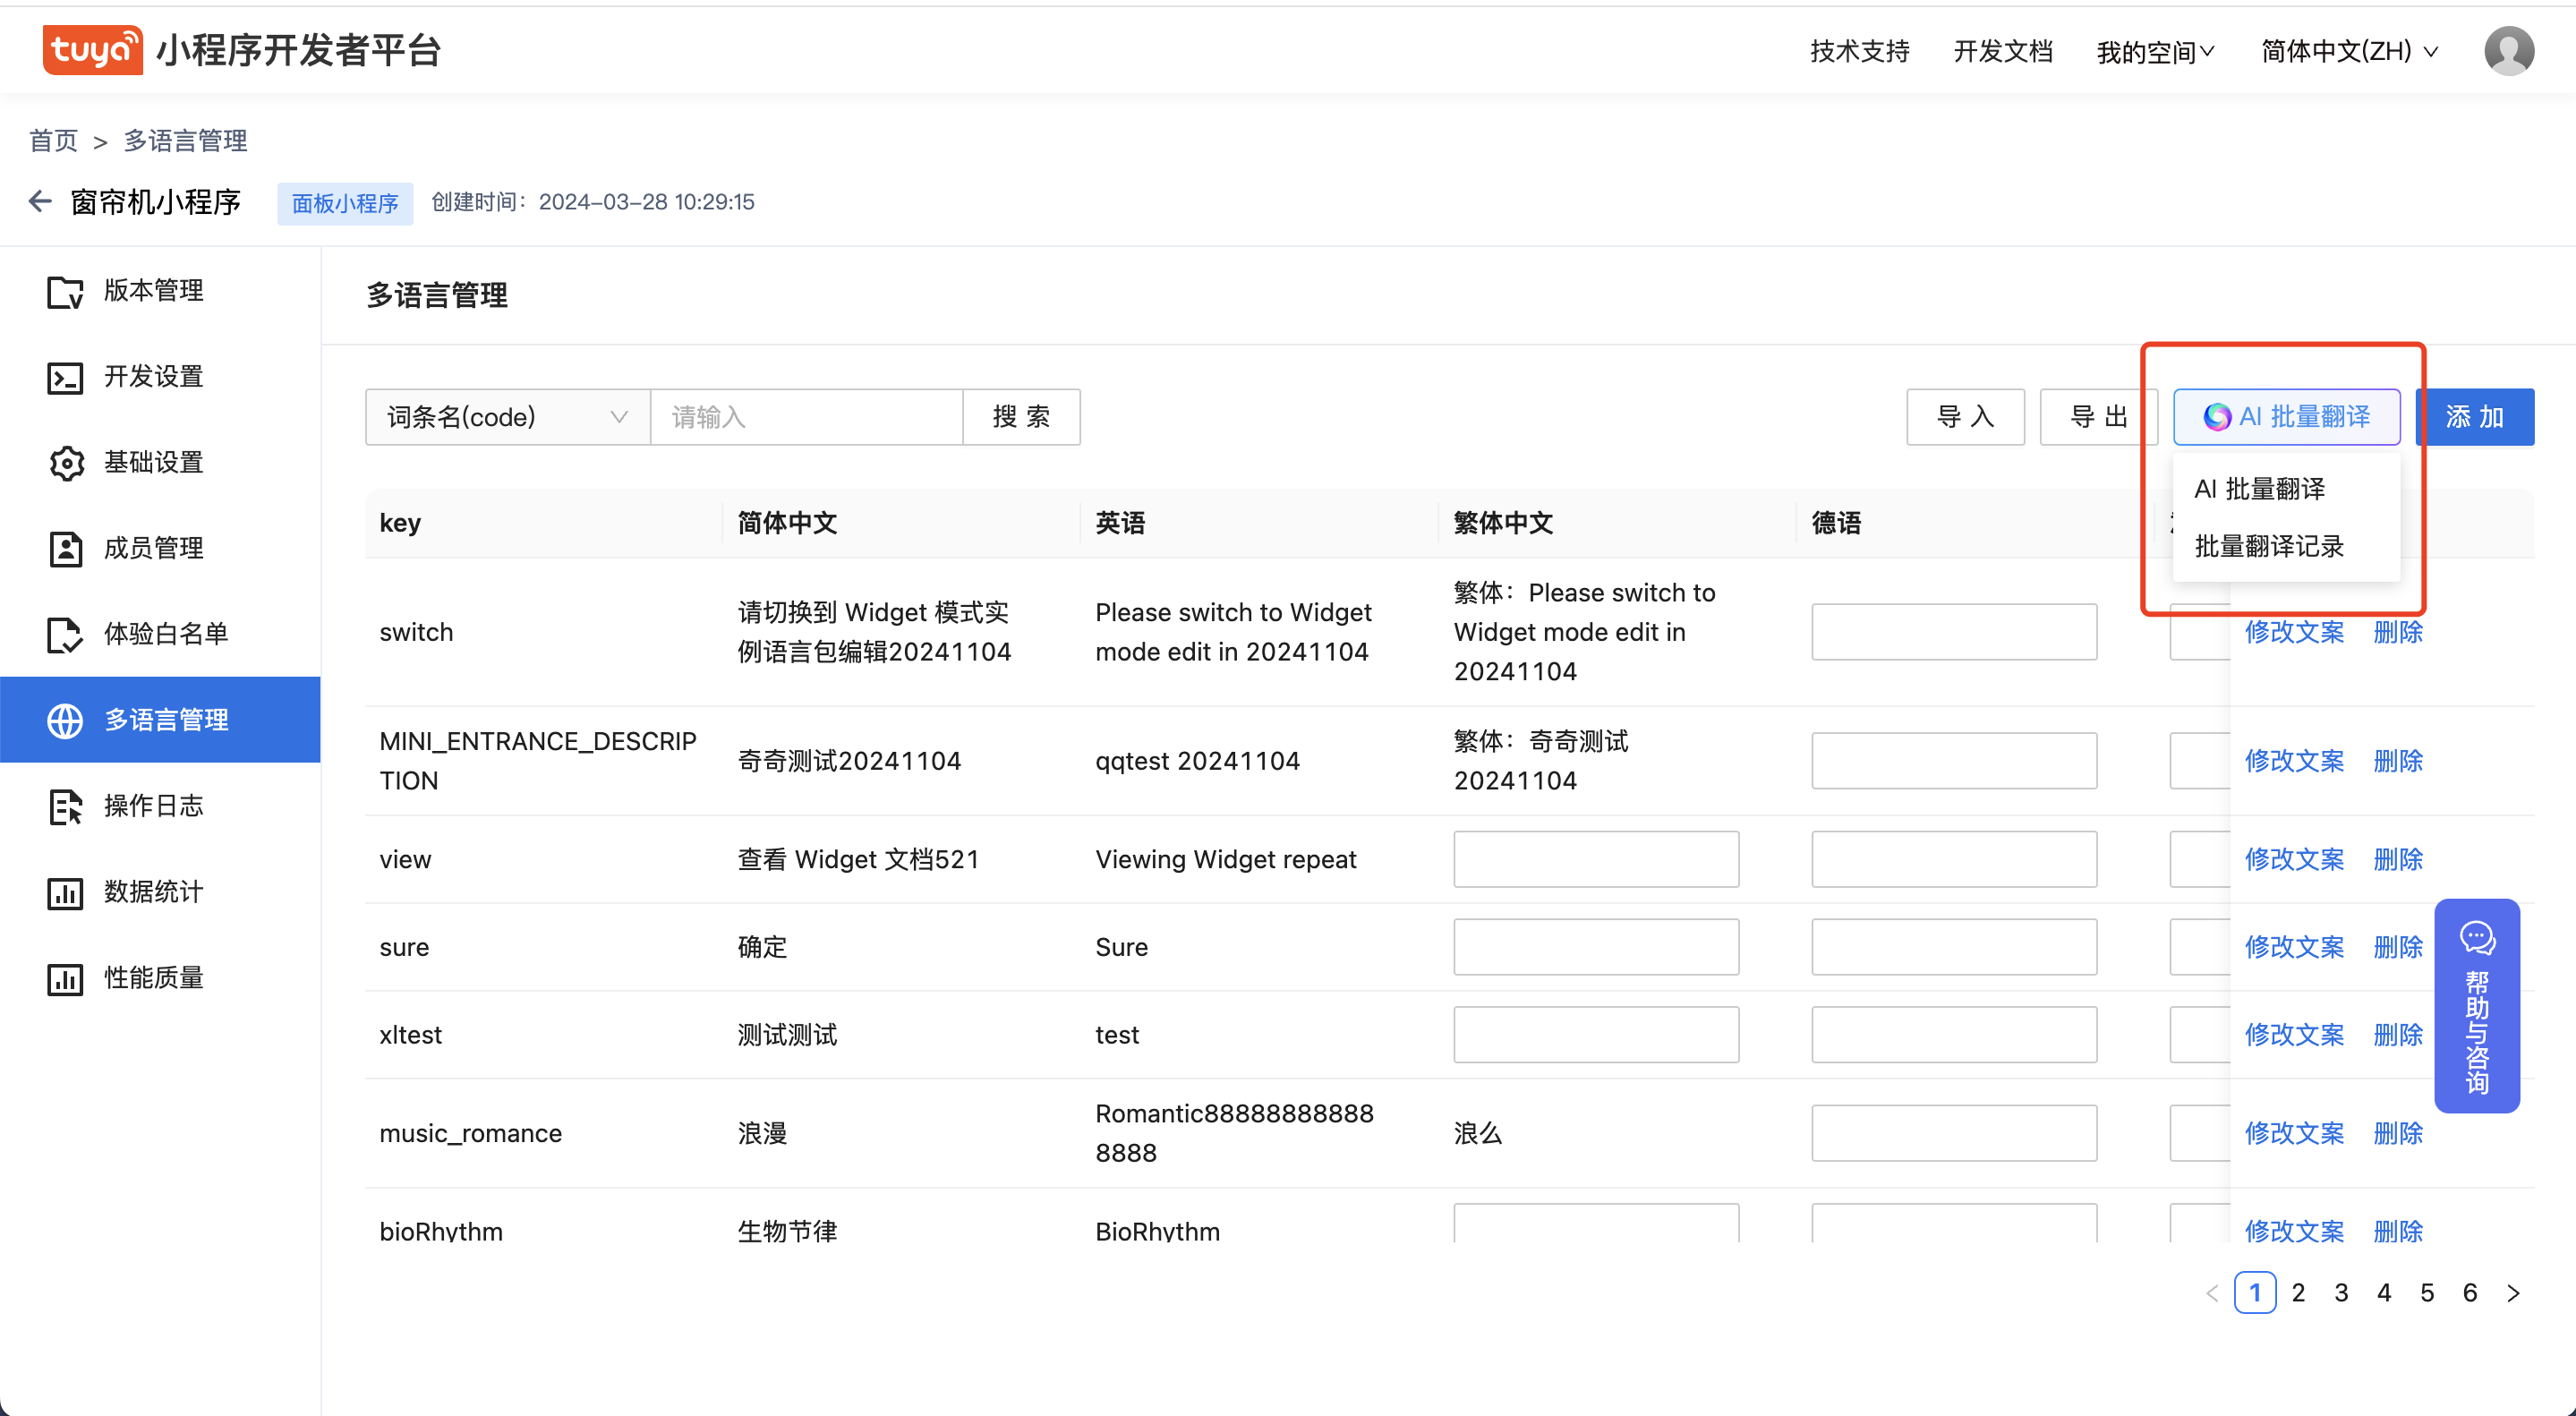Click the 导入 button
Viewport: 2576px width, 1416px height.
click(1965, 417)
